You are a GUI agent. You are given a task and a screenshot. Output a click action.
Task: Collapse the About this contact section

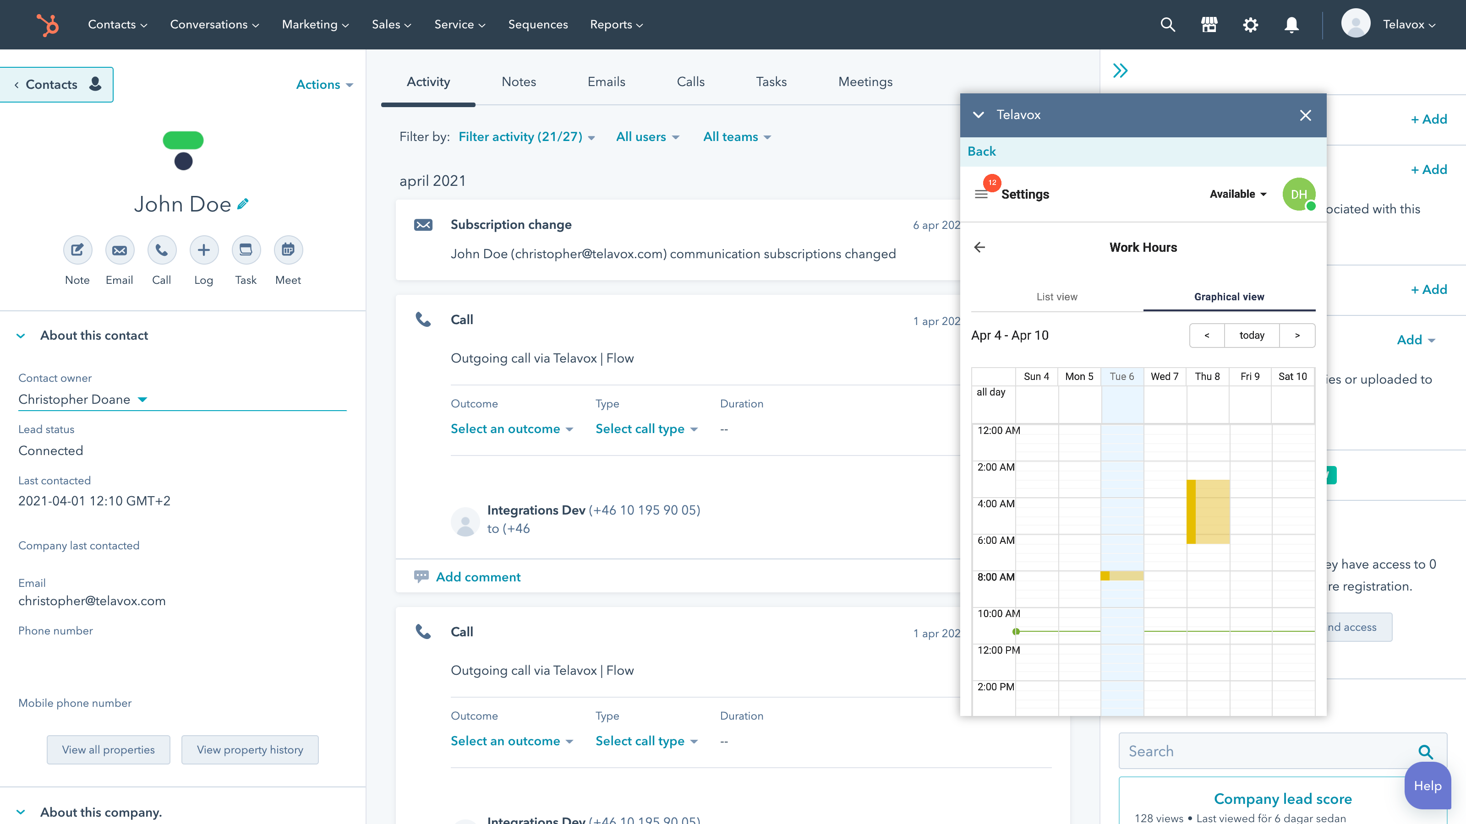[x=21, y=336]
